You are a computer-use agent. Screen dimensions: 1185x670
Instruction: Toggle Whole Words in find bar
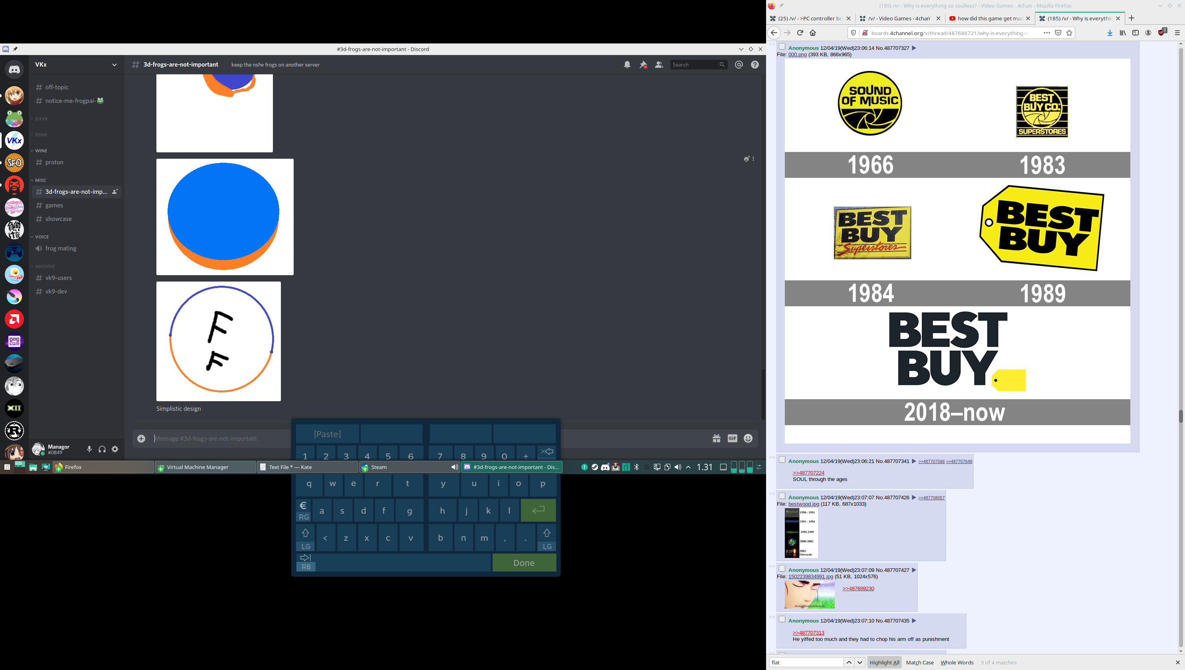pos(957,663)
